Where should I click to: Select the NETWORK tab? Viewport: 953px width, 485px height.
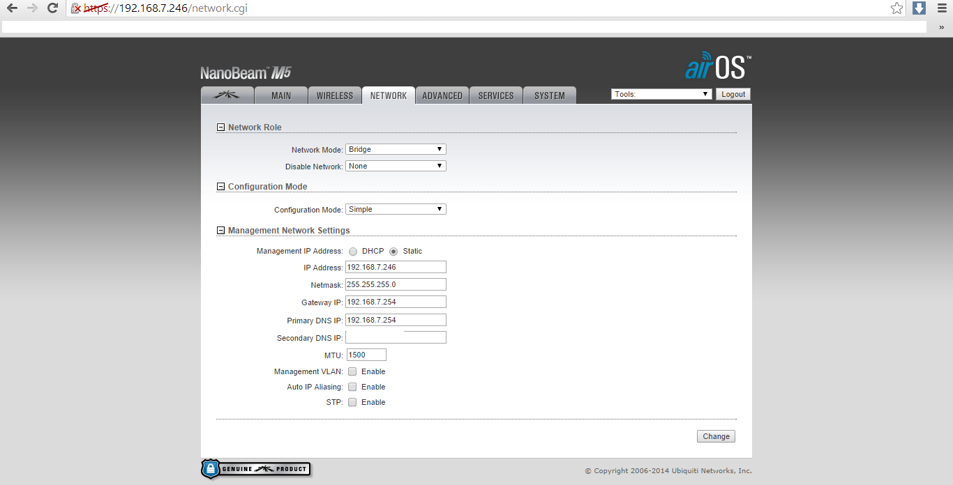tap(389, 95)
